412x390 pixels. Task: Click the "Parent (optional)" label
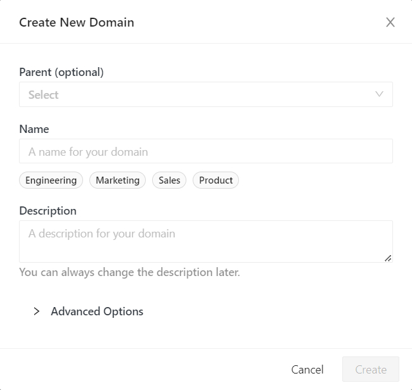(61, 72)
